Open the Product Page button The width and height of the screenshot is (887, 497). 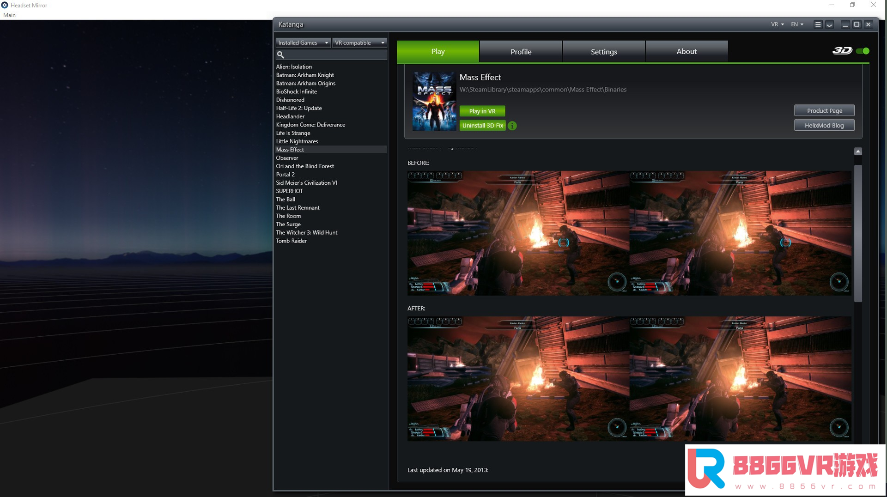tap(824, 110)
